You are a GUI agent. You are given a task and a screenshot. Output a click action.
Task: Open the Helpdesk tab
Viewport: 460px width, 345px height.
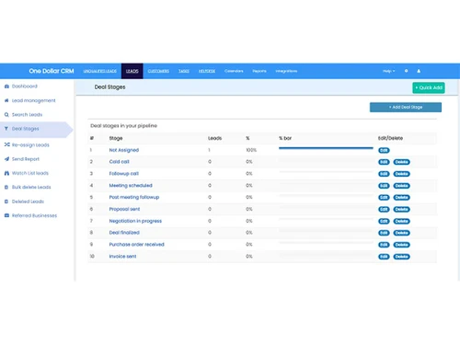click(x=207, y=71)
